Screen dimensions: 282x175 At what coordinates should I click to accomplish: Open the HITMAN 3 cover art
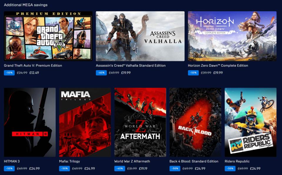tap(30, 122)
